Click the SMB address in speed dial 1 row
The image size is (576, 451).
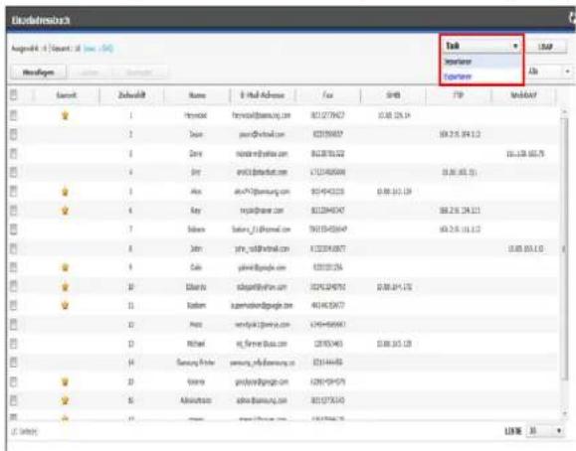point(394,115)
